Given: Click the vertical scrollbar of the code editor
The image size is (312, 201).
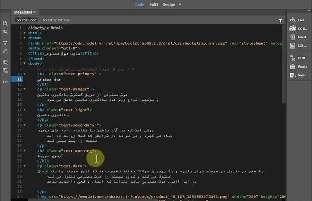Looking at the screenshot, I should [x=284, y=63].
